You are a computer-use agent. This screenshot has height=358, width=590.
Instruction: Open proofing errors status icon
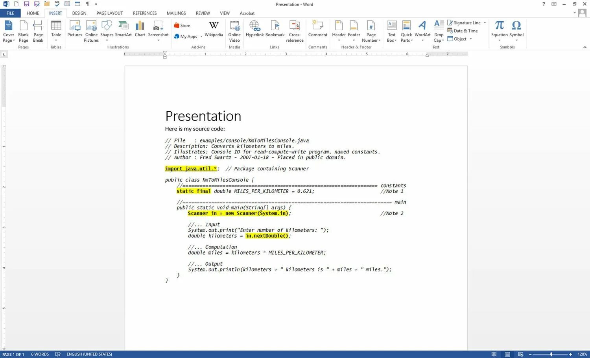[58, 354]
